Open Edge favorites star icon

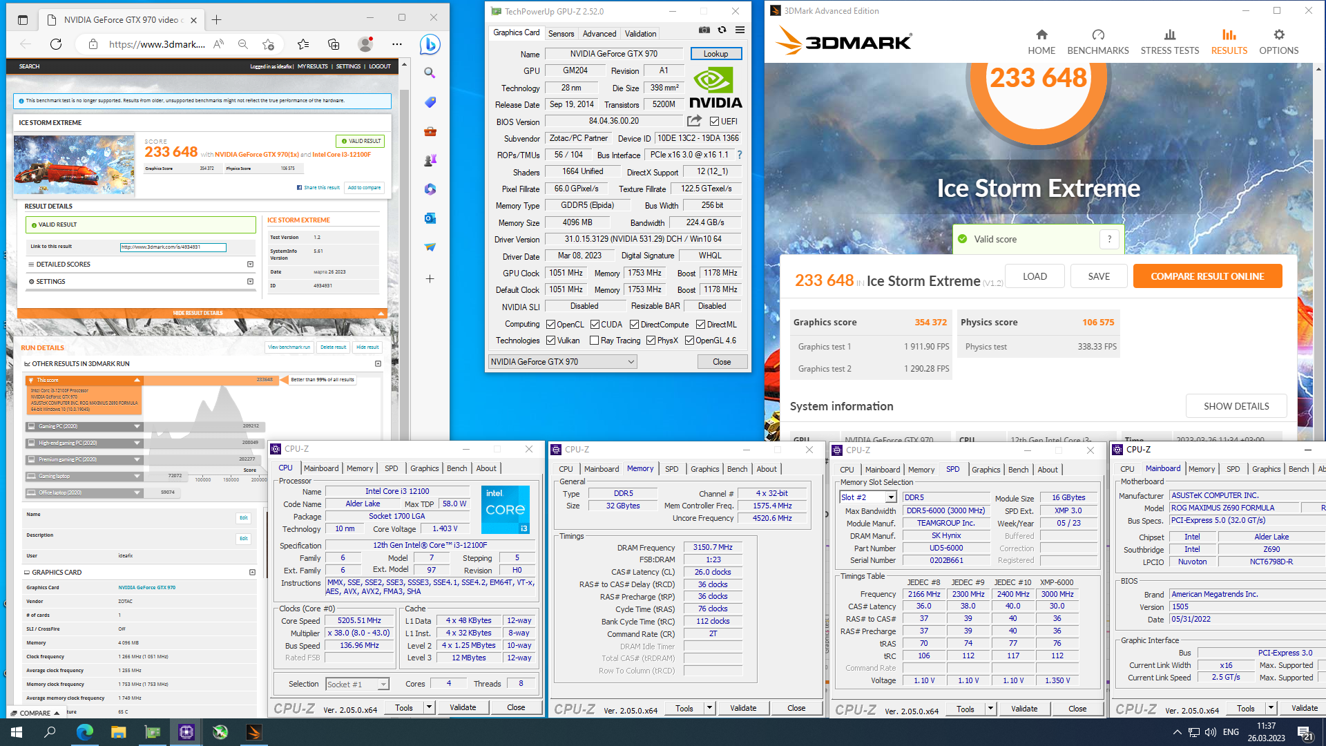click(x=302, y=44)
